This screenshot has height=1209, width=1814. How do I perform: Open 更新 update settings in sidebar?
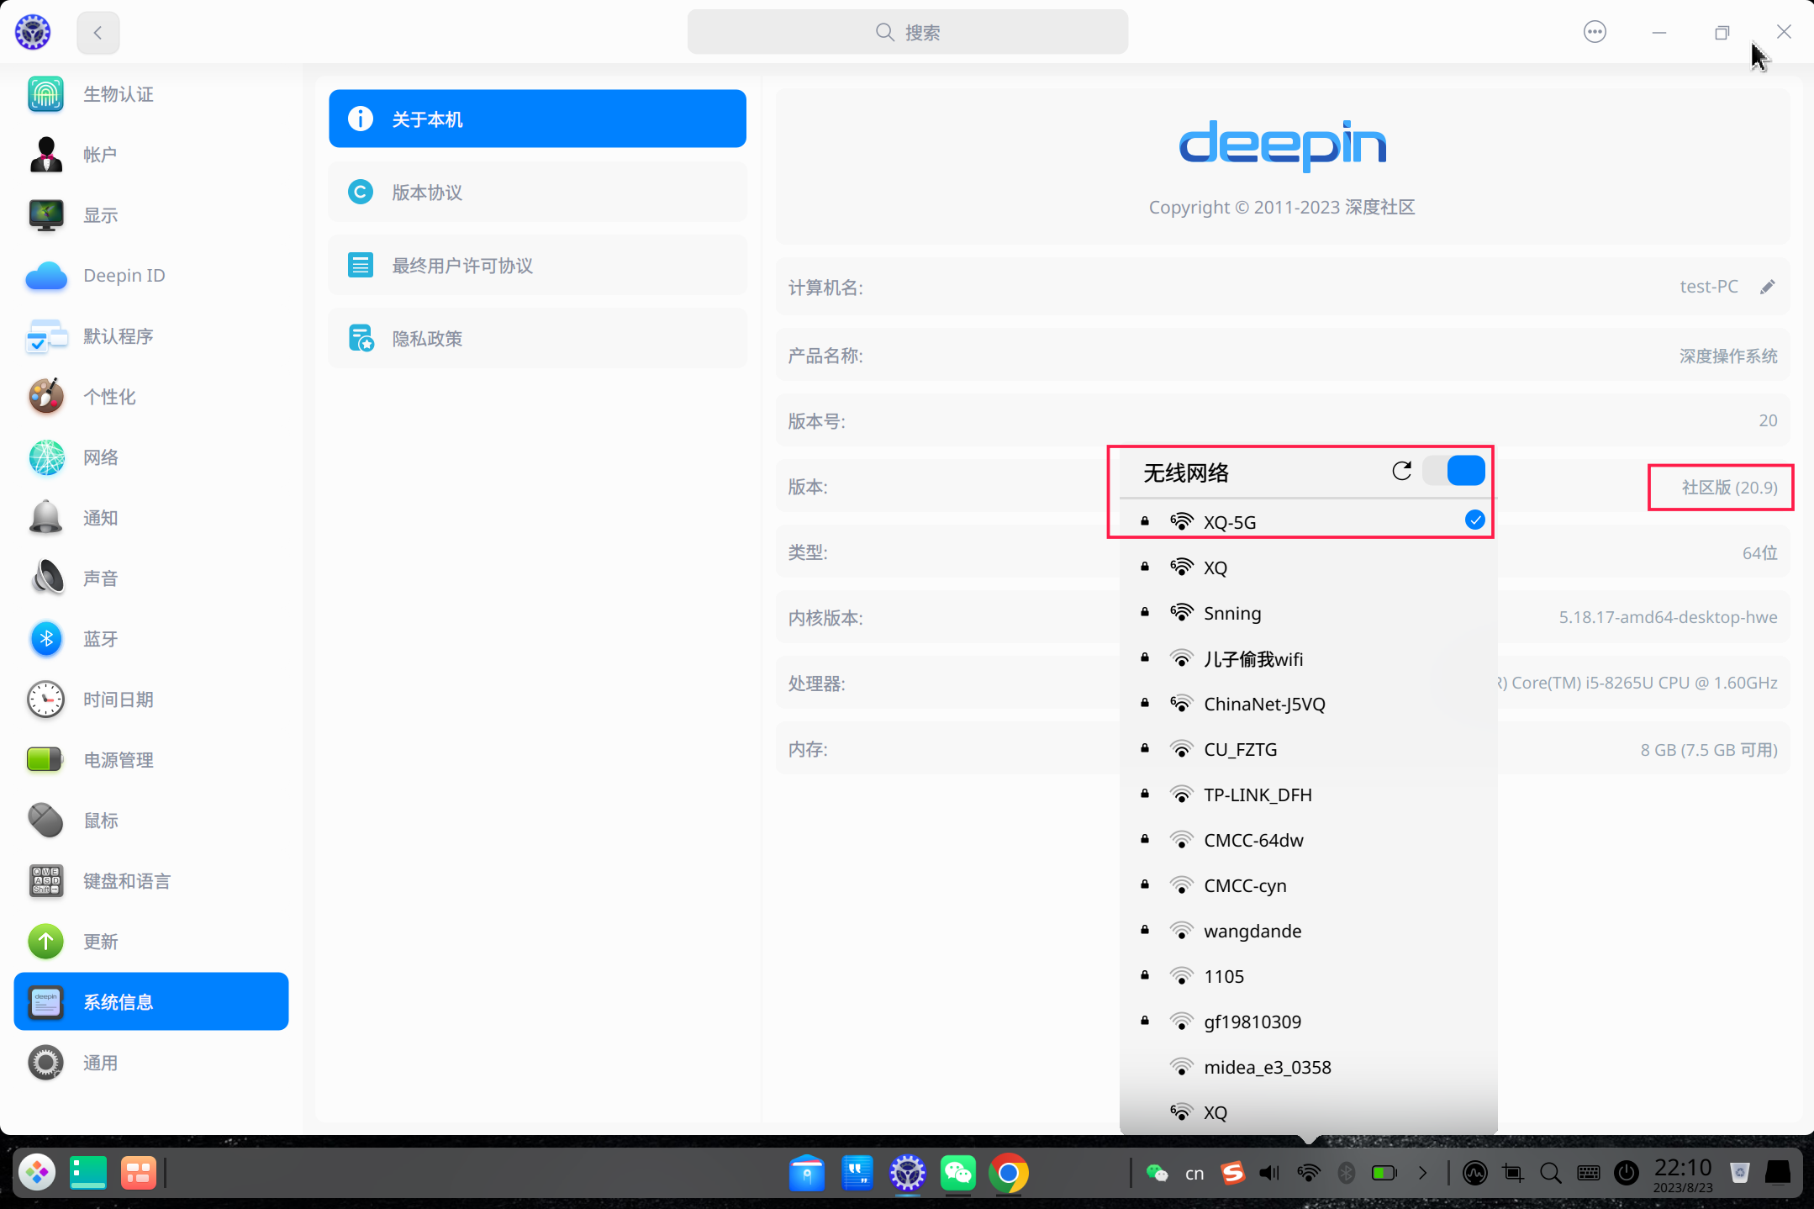tap(100, 942)
